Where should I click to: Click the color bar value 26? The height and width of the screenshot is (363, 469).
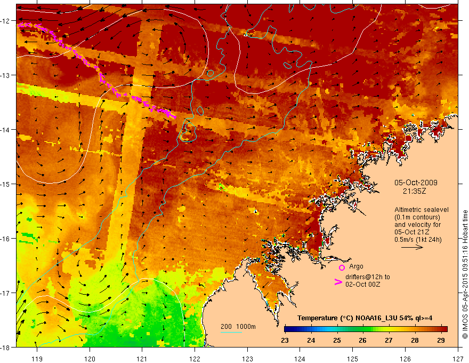(363, 340)
